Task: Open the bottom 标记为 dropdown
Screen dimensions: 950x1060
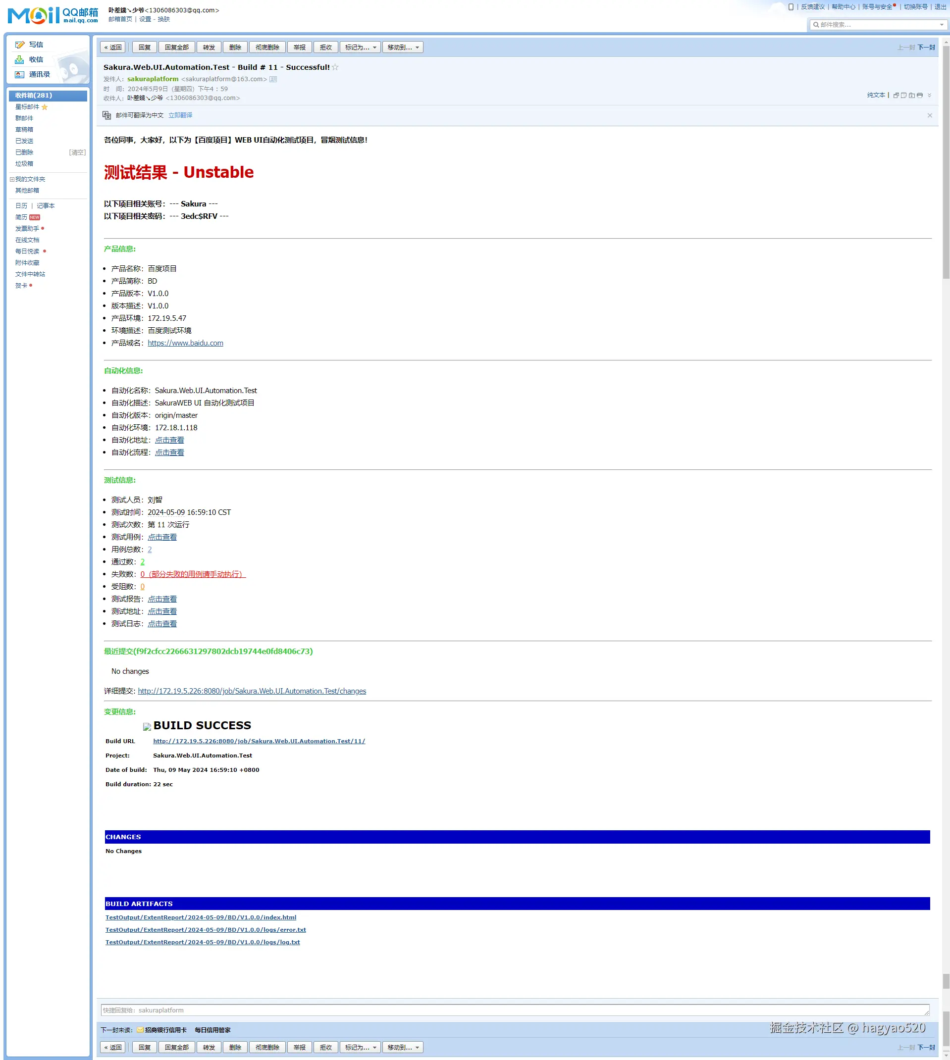Action: click(360, 1048)
